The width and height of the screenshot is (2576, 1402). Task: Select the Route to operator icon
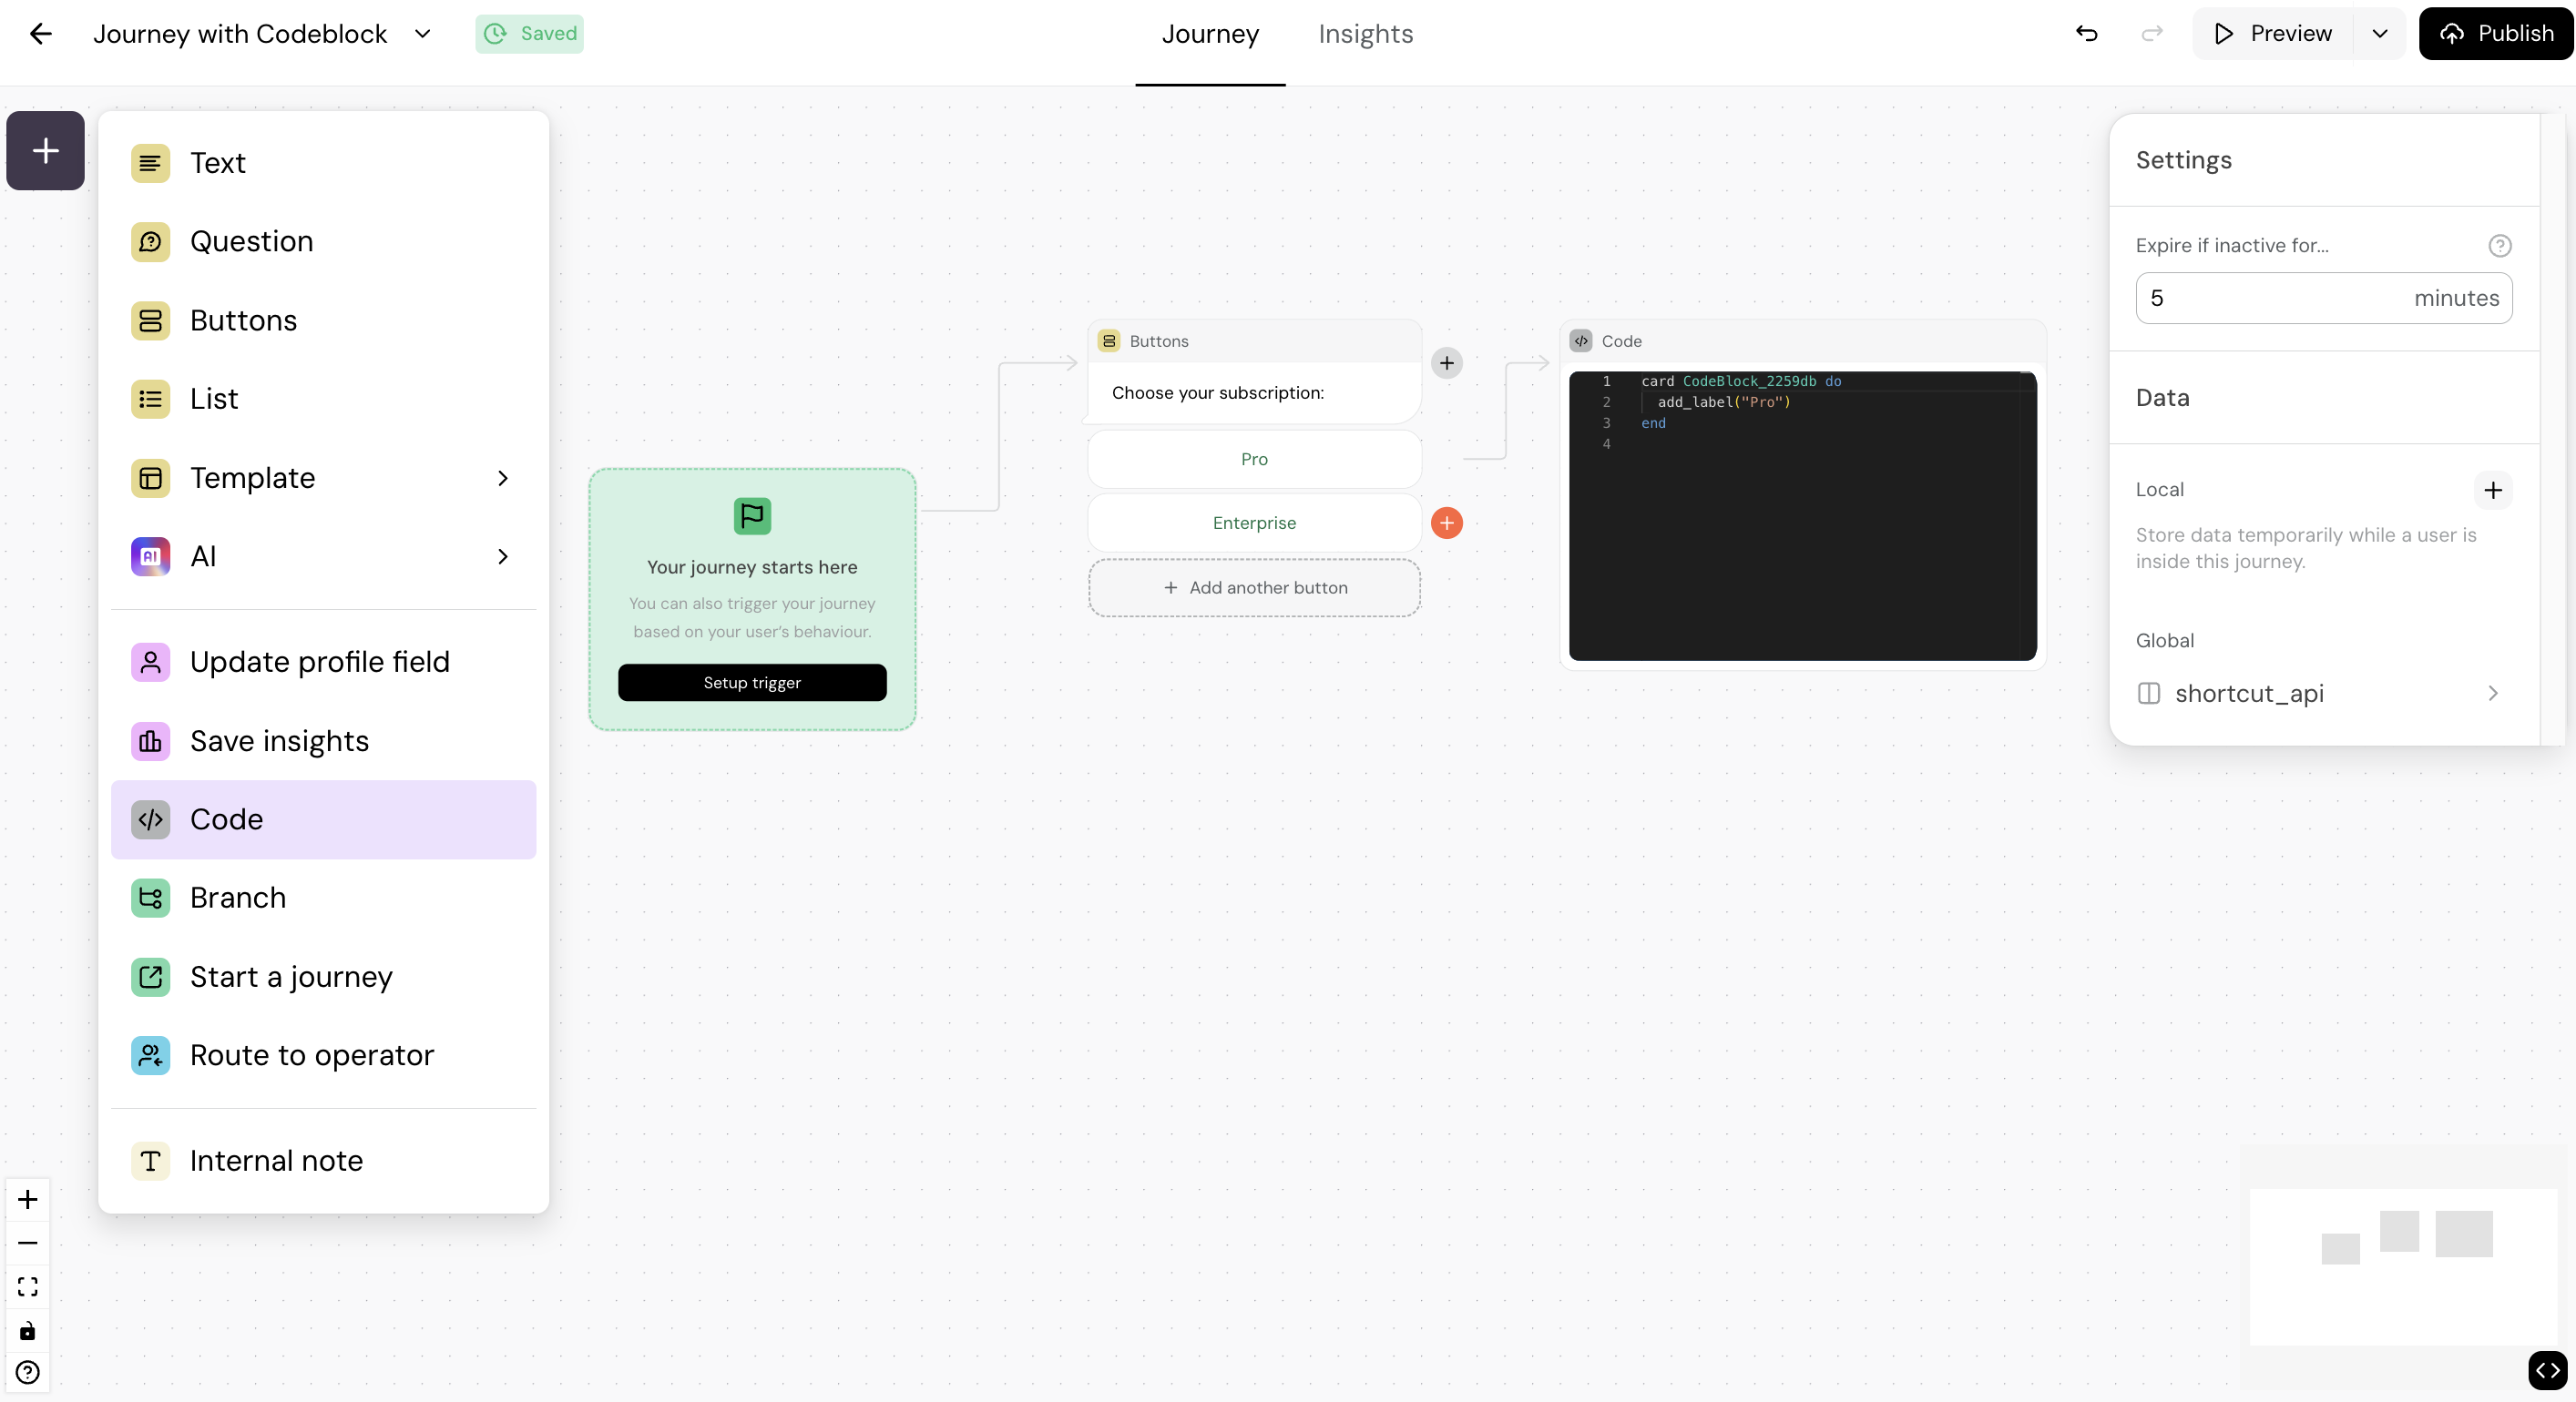click(150, 1056)
